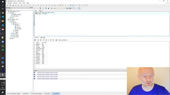This screenshot has height=95, width=170.
Task: Click the Chrome icon in Windows taskbar
Action: pyautogui.click(x=3, y=13)
